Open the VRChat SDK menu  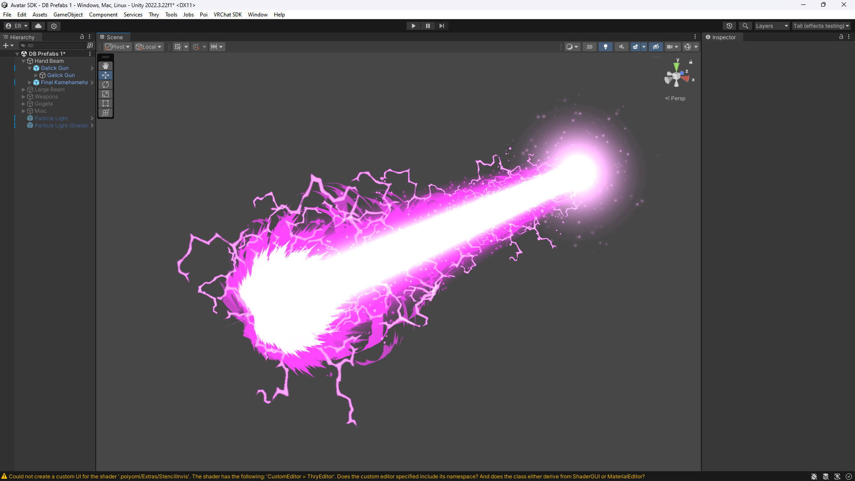click(228, 15)
